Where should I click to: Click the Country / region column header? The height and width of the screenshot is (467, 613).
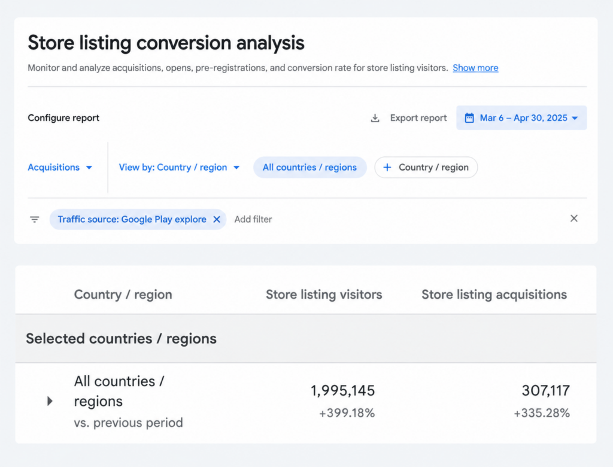123,294
